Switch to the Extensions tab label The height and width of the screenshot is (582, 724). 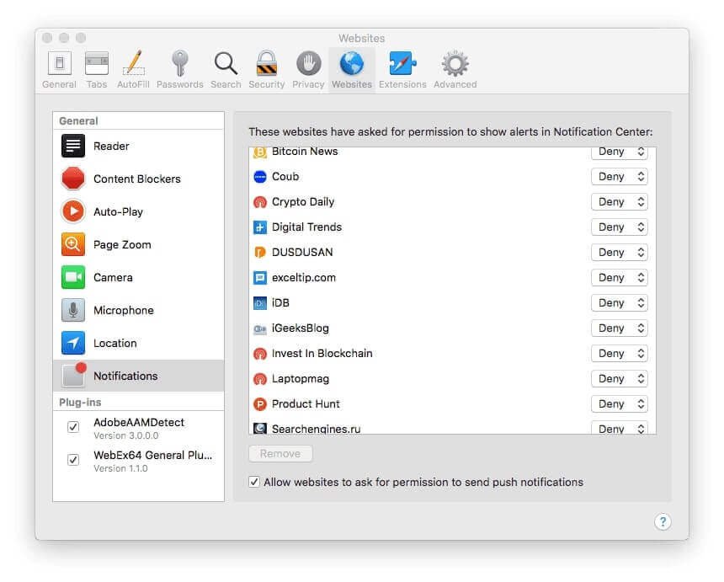(x=402, y=84)
